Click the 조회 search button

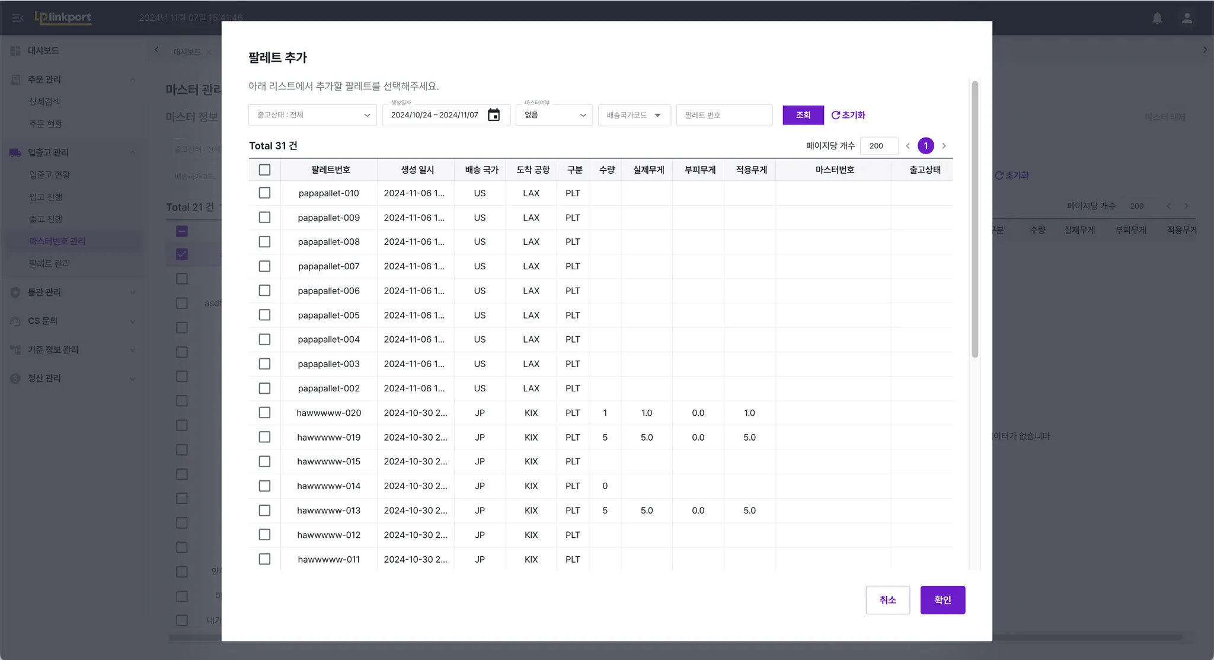click(803, 115)
